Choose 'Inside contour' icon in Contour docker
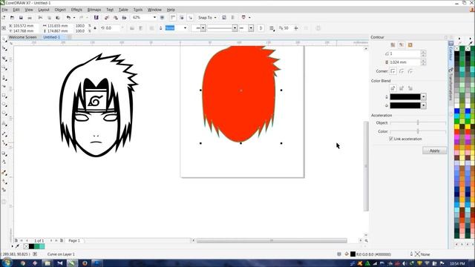 coord(402,44)
